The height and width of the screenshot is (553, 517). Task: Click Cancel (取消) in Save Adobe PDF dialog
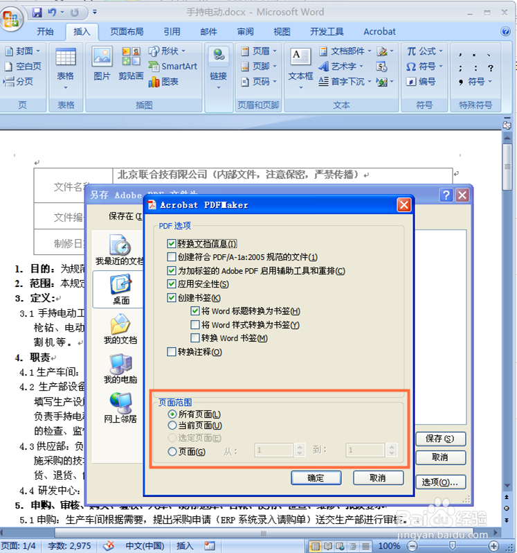(441, 457)
